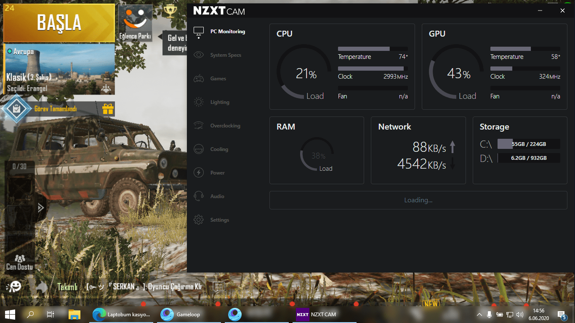This screenshot has height=323, width=575.
Task: Click the diamond mission clipboard icon
Action: [16, 109]
